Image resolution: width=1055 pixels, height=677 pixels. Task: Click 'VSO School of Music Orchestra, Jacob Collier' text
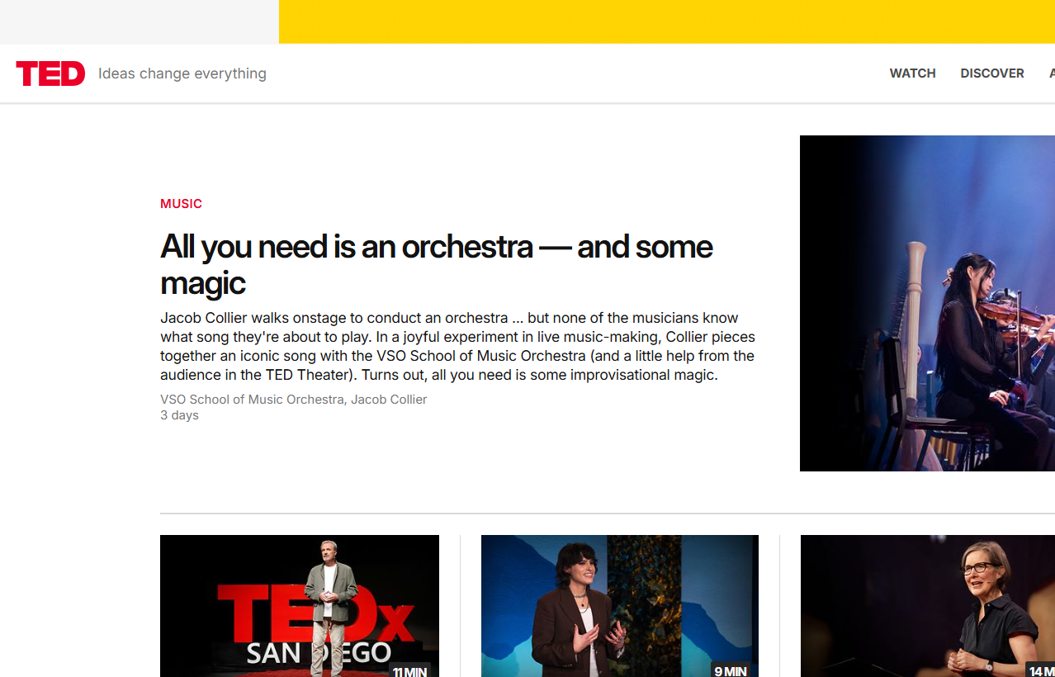(293, 400)
